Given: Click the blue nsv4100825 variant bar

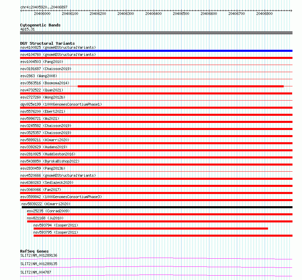Looking at the screenshot, I should [156, 51].
